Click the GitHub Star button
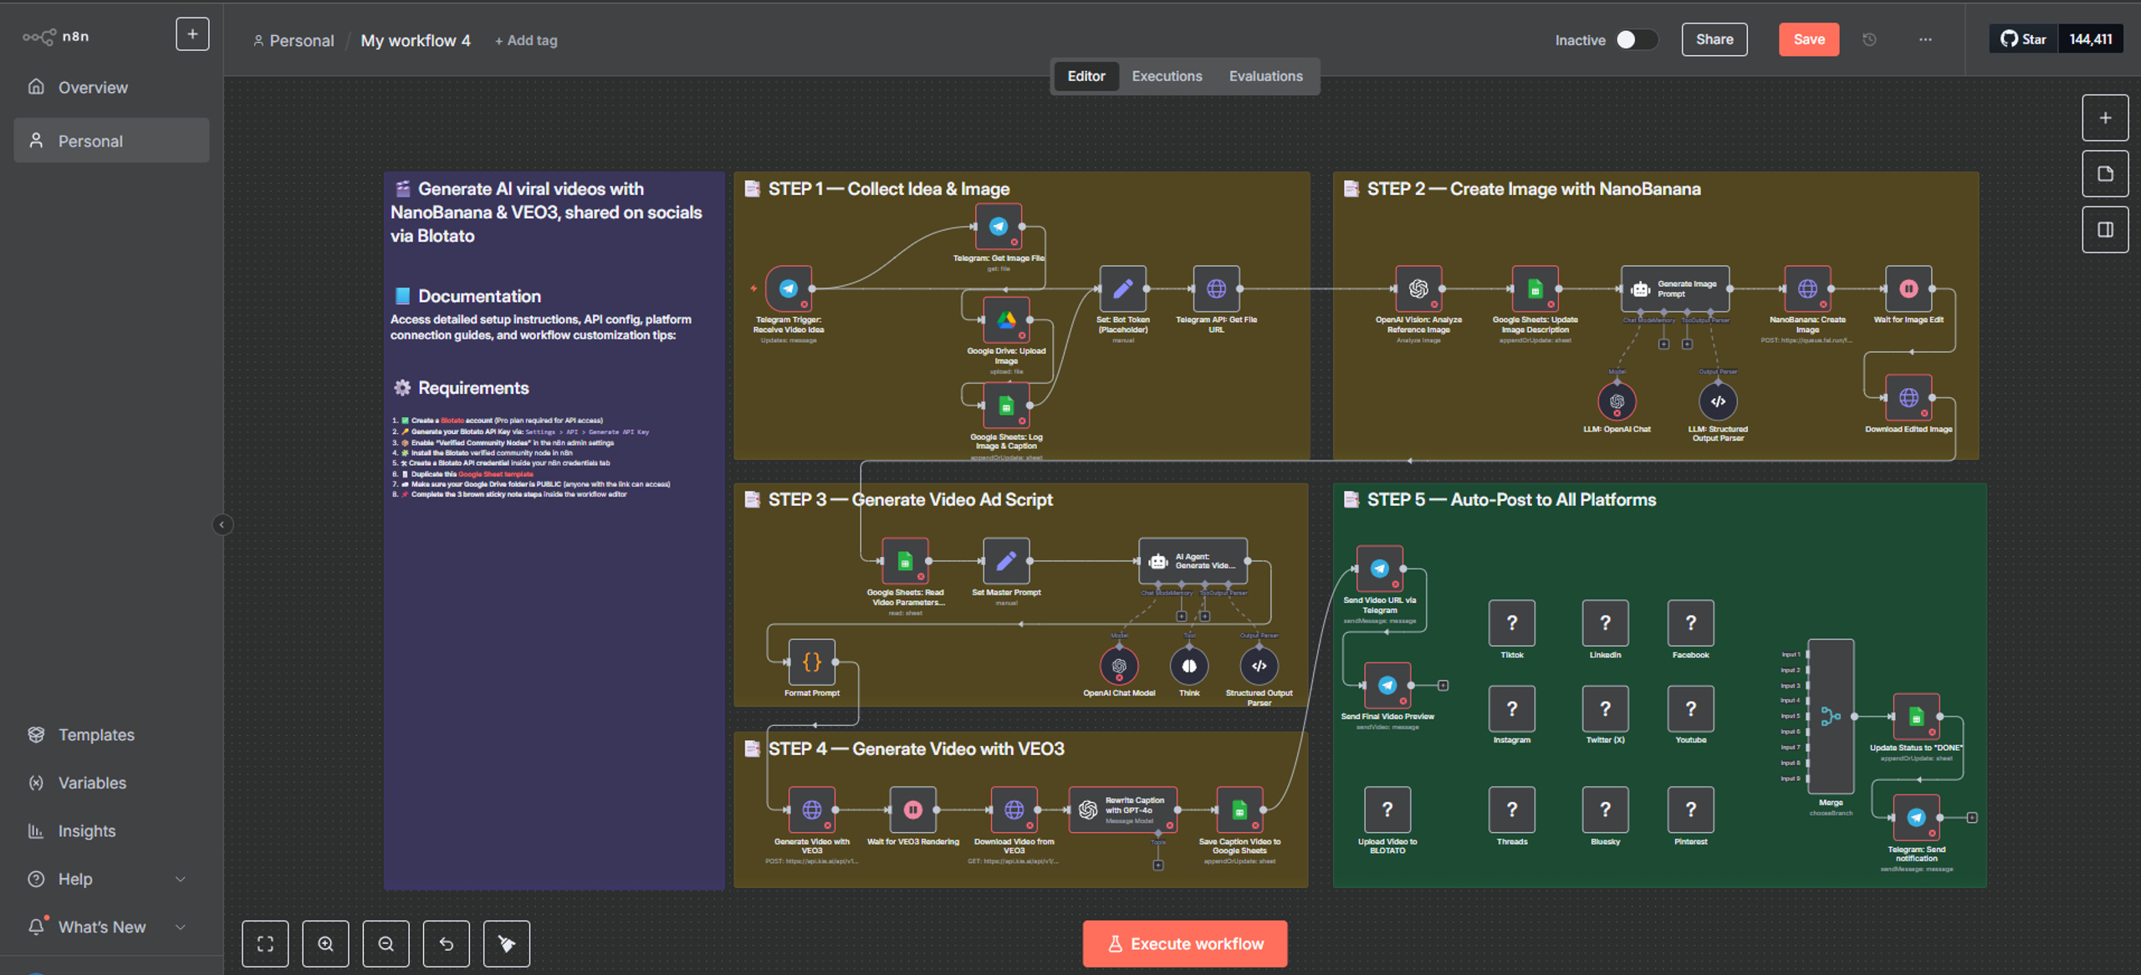Image resolution: width=2141 pixels, height=975 pixels. (2022, 39)
